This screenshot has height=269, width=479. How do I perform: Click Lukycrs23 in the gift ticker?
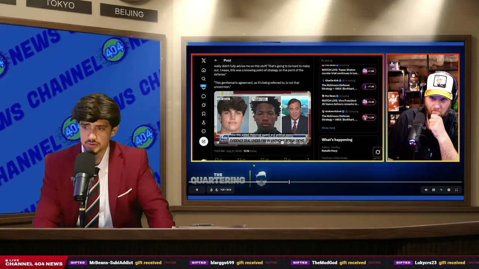(x=425, y=263)
